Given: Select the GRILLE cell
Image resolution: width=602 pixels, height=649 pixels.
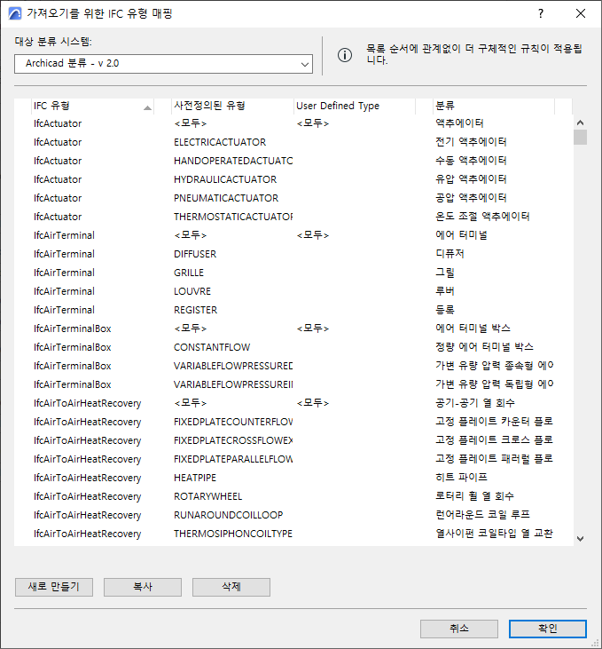Looking at the screenshot, I should pyautogui.click(x=189, y=273).
